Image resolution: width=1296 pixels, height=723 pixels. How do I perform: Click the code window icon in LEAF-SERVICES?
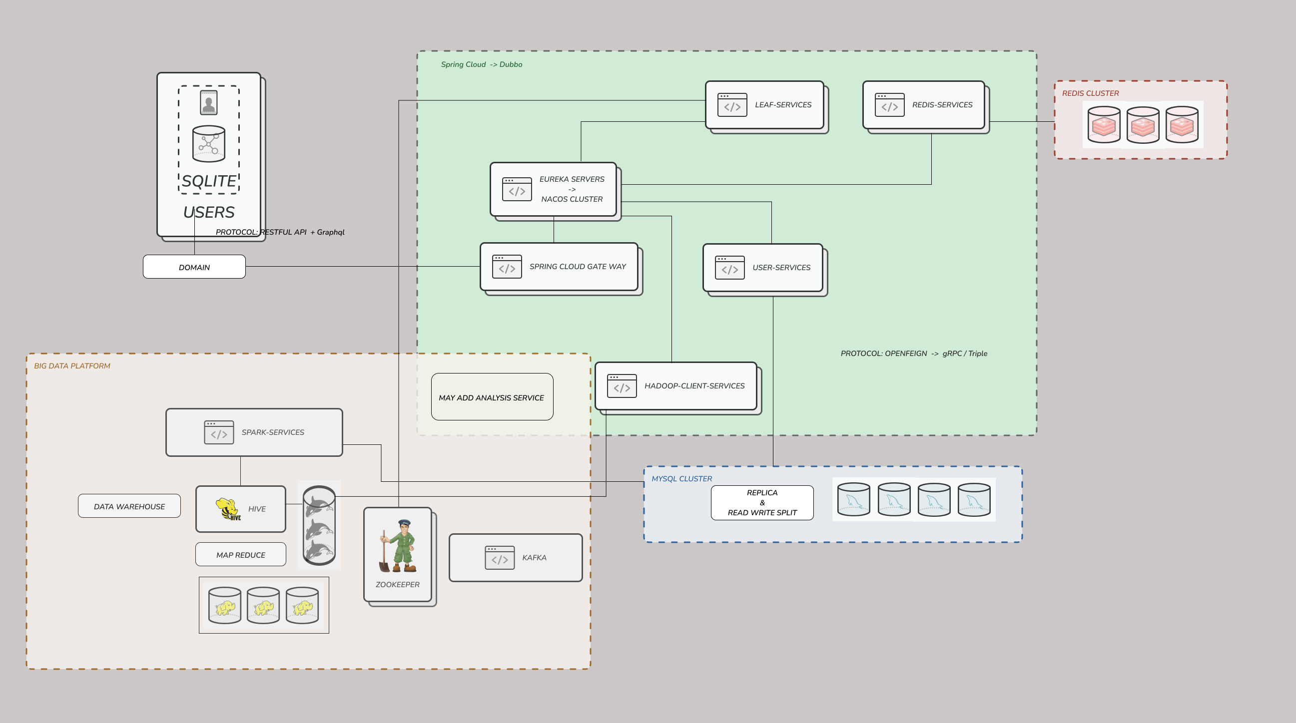pyautogui.click(x=732, y=105)
